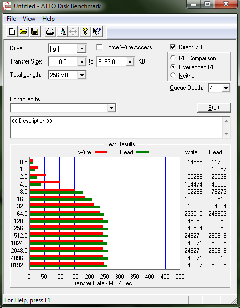Click the 2.0 read value 25536
This screenshot has width=240, height=308.
click(219, 177)
